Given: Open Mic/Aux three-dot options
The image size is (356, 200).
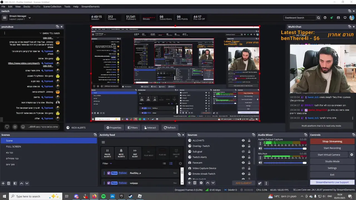Looking at the screenshot, I should [260, 158].
